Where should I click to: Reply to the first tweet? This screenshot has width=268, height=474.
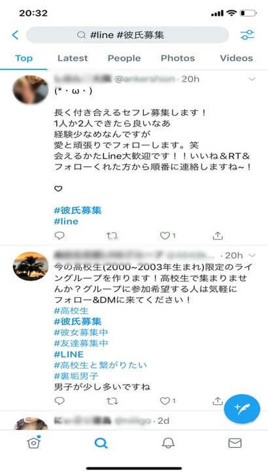[x=59, y=236]
